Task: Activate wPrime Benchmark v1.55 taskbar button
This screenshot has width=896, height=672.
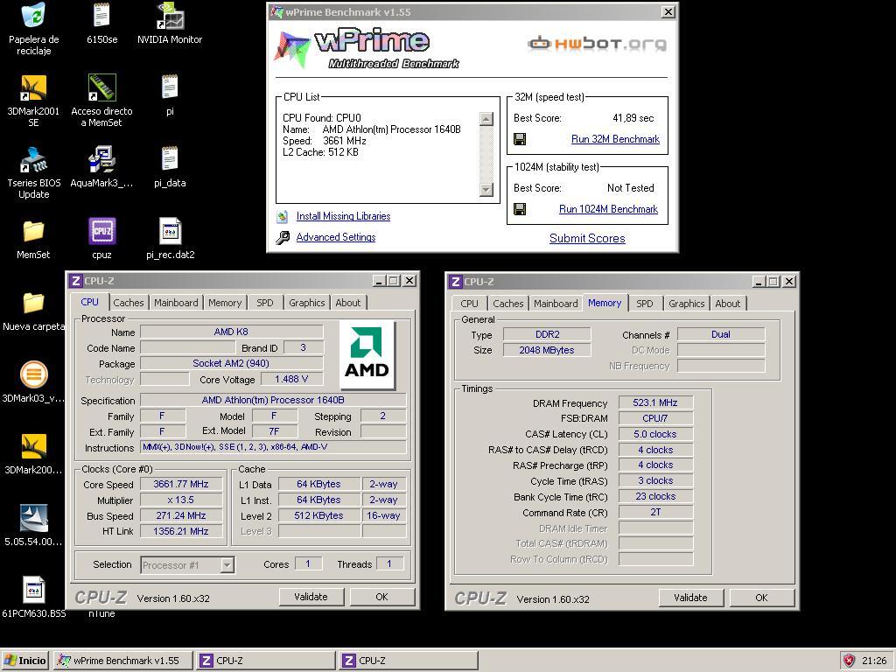Action: 122,661
